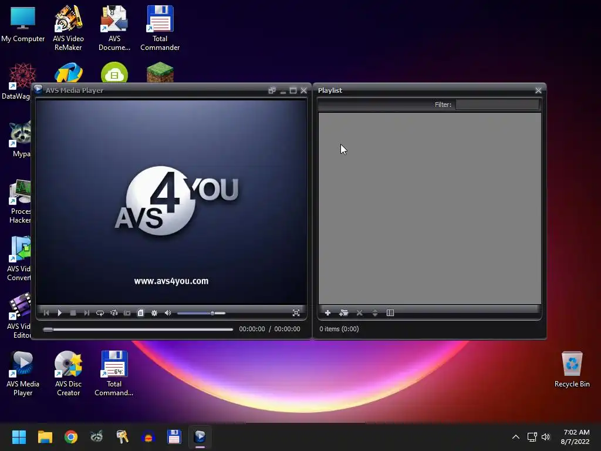
Task: Click the network icon in system tray
Action: [532, 437]
